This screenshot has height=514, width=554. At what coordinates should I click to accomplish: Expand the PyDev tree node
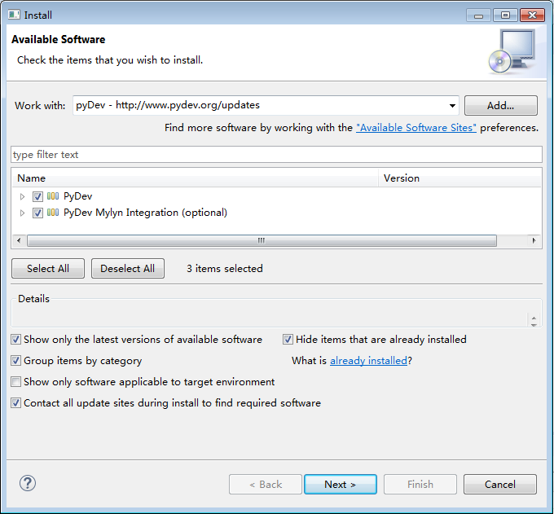(x=22, y=196)
